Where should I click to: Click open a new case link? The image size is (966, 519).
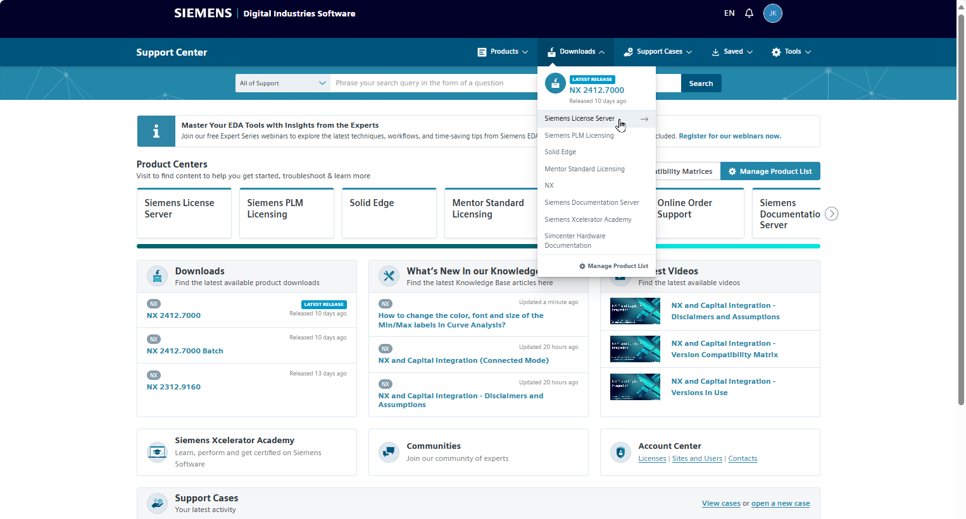click(781, 504)
